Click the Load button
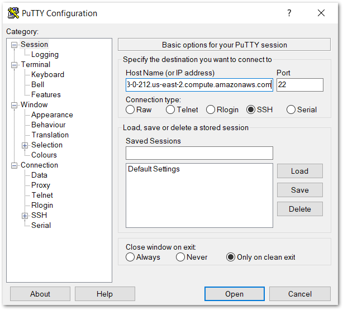The image size is (343, 310). tap(299, 171)
